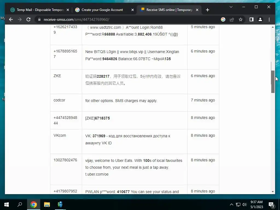280x210 pixels.
Task: Open network status in the system tray
Action: [238, 205]
